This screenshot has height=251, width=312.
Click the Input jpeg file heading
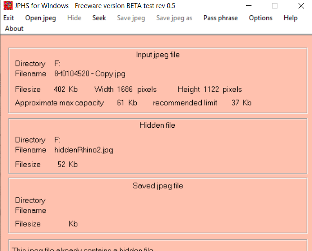[x=158, y=55]
